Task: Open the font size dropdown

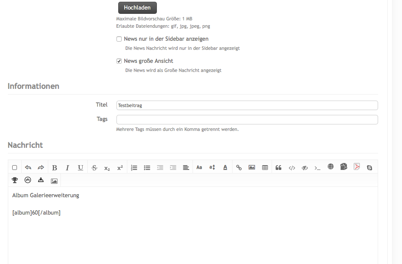Action: 212,167
